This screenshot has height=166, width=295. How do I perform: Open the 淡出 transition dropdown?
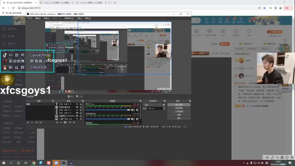[152, 105]
